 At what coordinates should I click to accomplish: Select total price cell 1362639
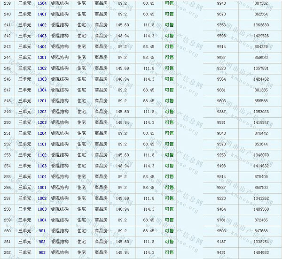[261, 25]
